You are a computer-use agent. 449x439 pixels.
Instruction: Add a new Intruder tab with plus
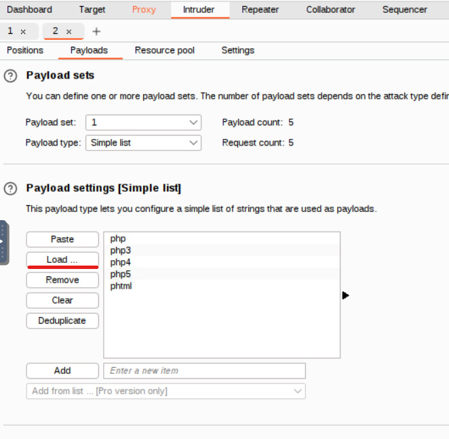pos(96,32)
